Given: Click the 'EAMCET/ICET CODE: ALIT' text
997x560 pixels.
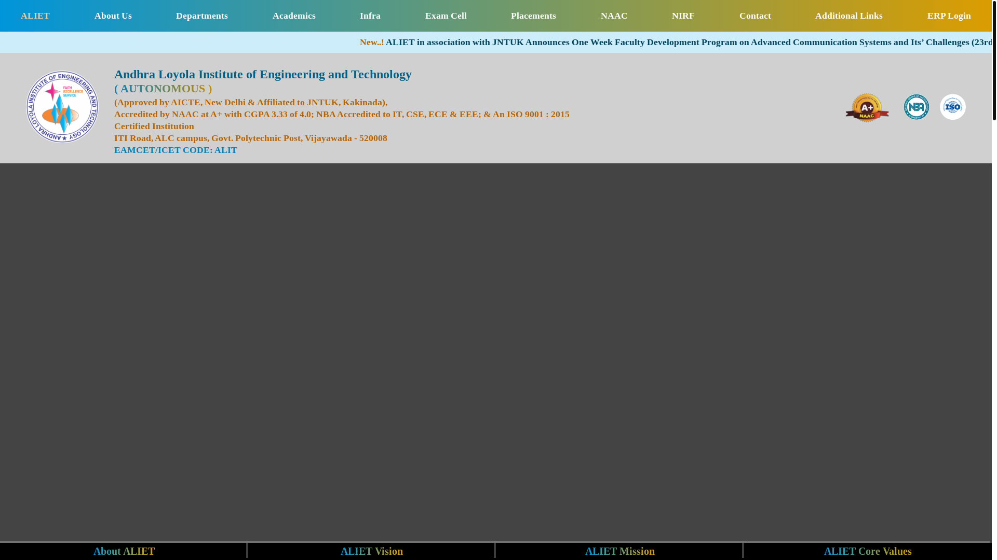Looking at the screenshot, I should [x=176, y=150].
